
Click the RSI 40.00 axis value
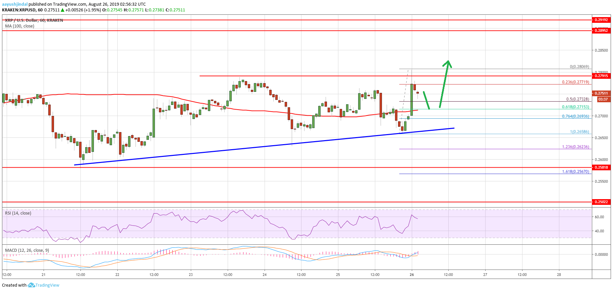click(x=599, y=231)
